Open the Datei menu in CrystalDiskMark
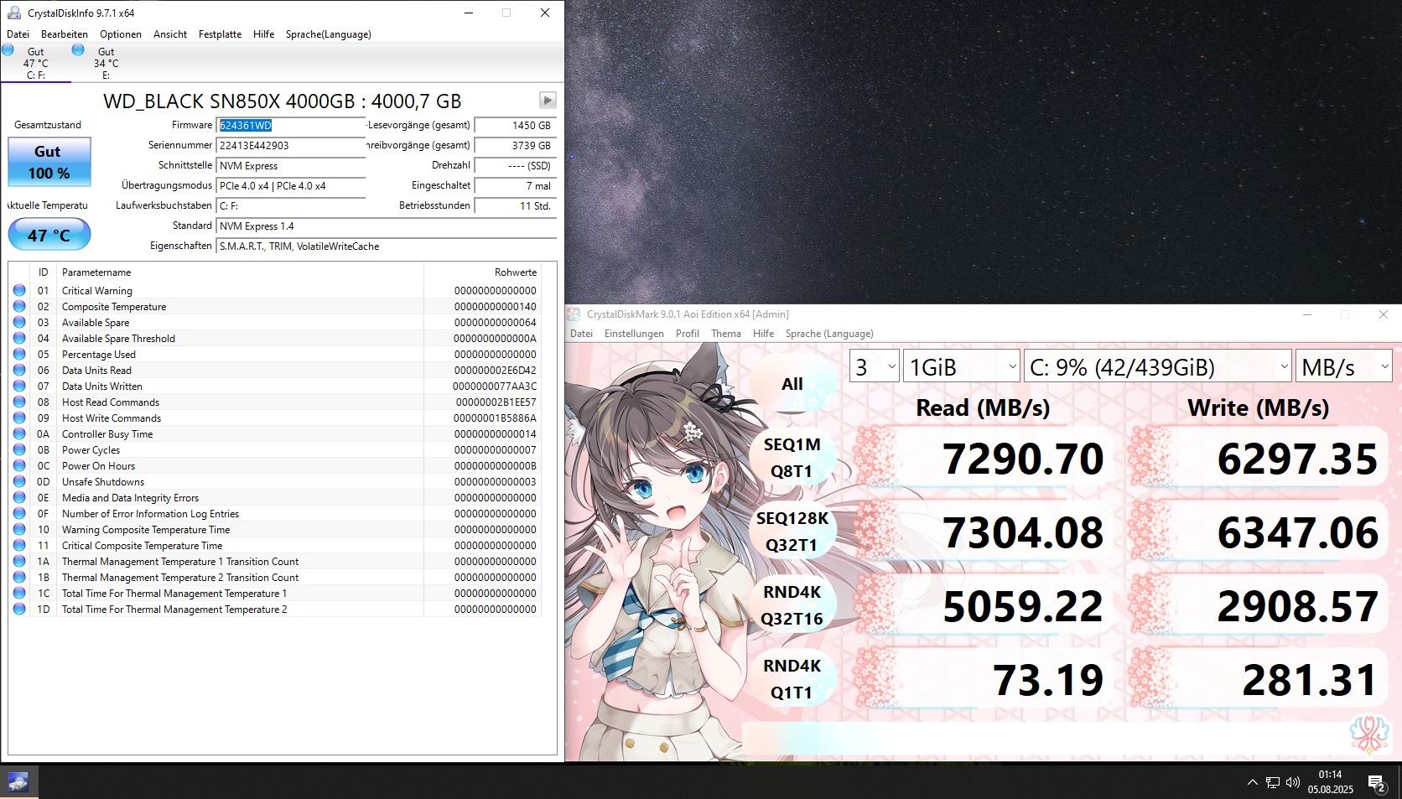This screenshot has height=799, width=1402. [581, 334]
